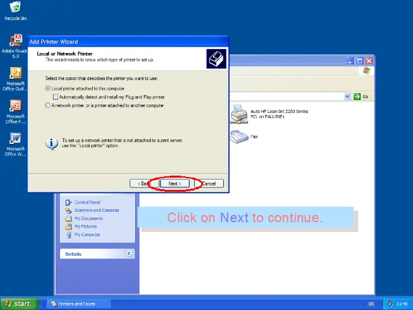The image size is (413, 310).
Task: Click the Add Printer Wizard title bar
Action: point(128,41)
